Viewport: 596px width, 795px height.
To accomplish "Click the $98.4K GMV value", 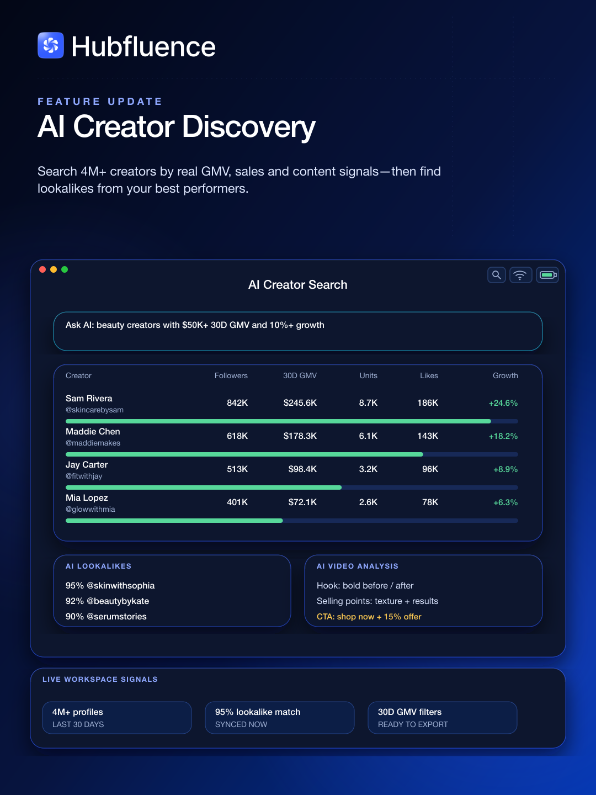I will tap(302, 469).
